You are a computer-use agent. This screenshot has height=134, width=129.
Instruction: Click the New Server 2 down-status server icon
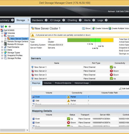click(33, 71)
